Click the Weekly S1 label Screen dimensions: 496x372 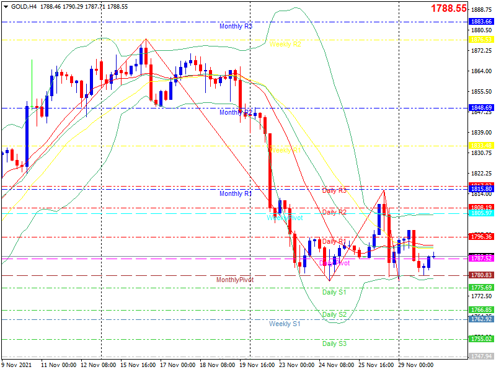[285, 324]
